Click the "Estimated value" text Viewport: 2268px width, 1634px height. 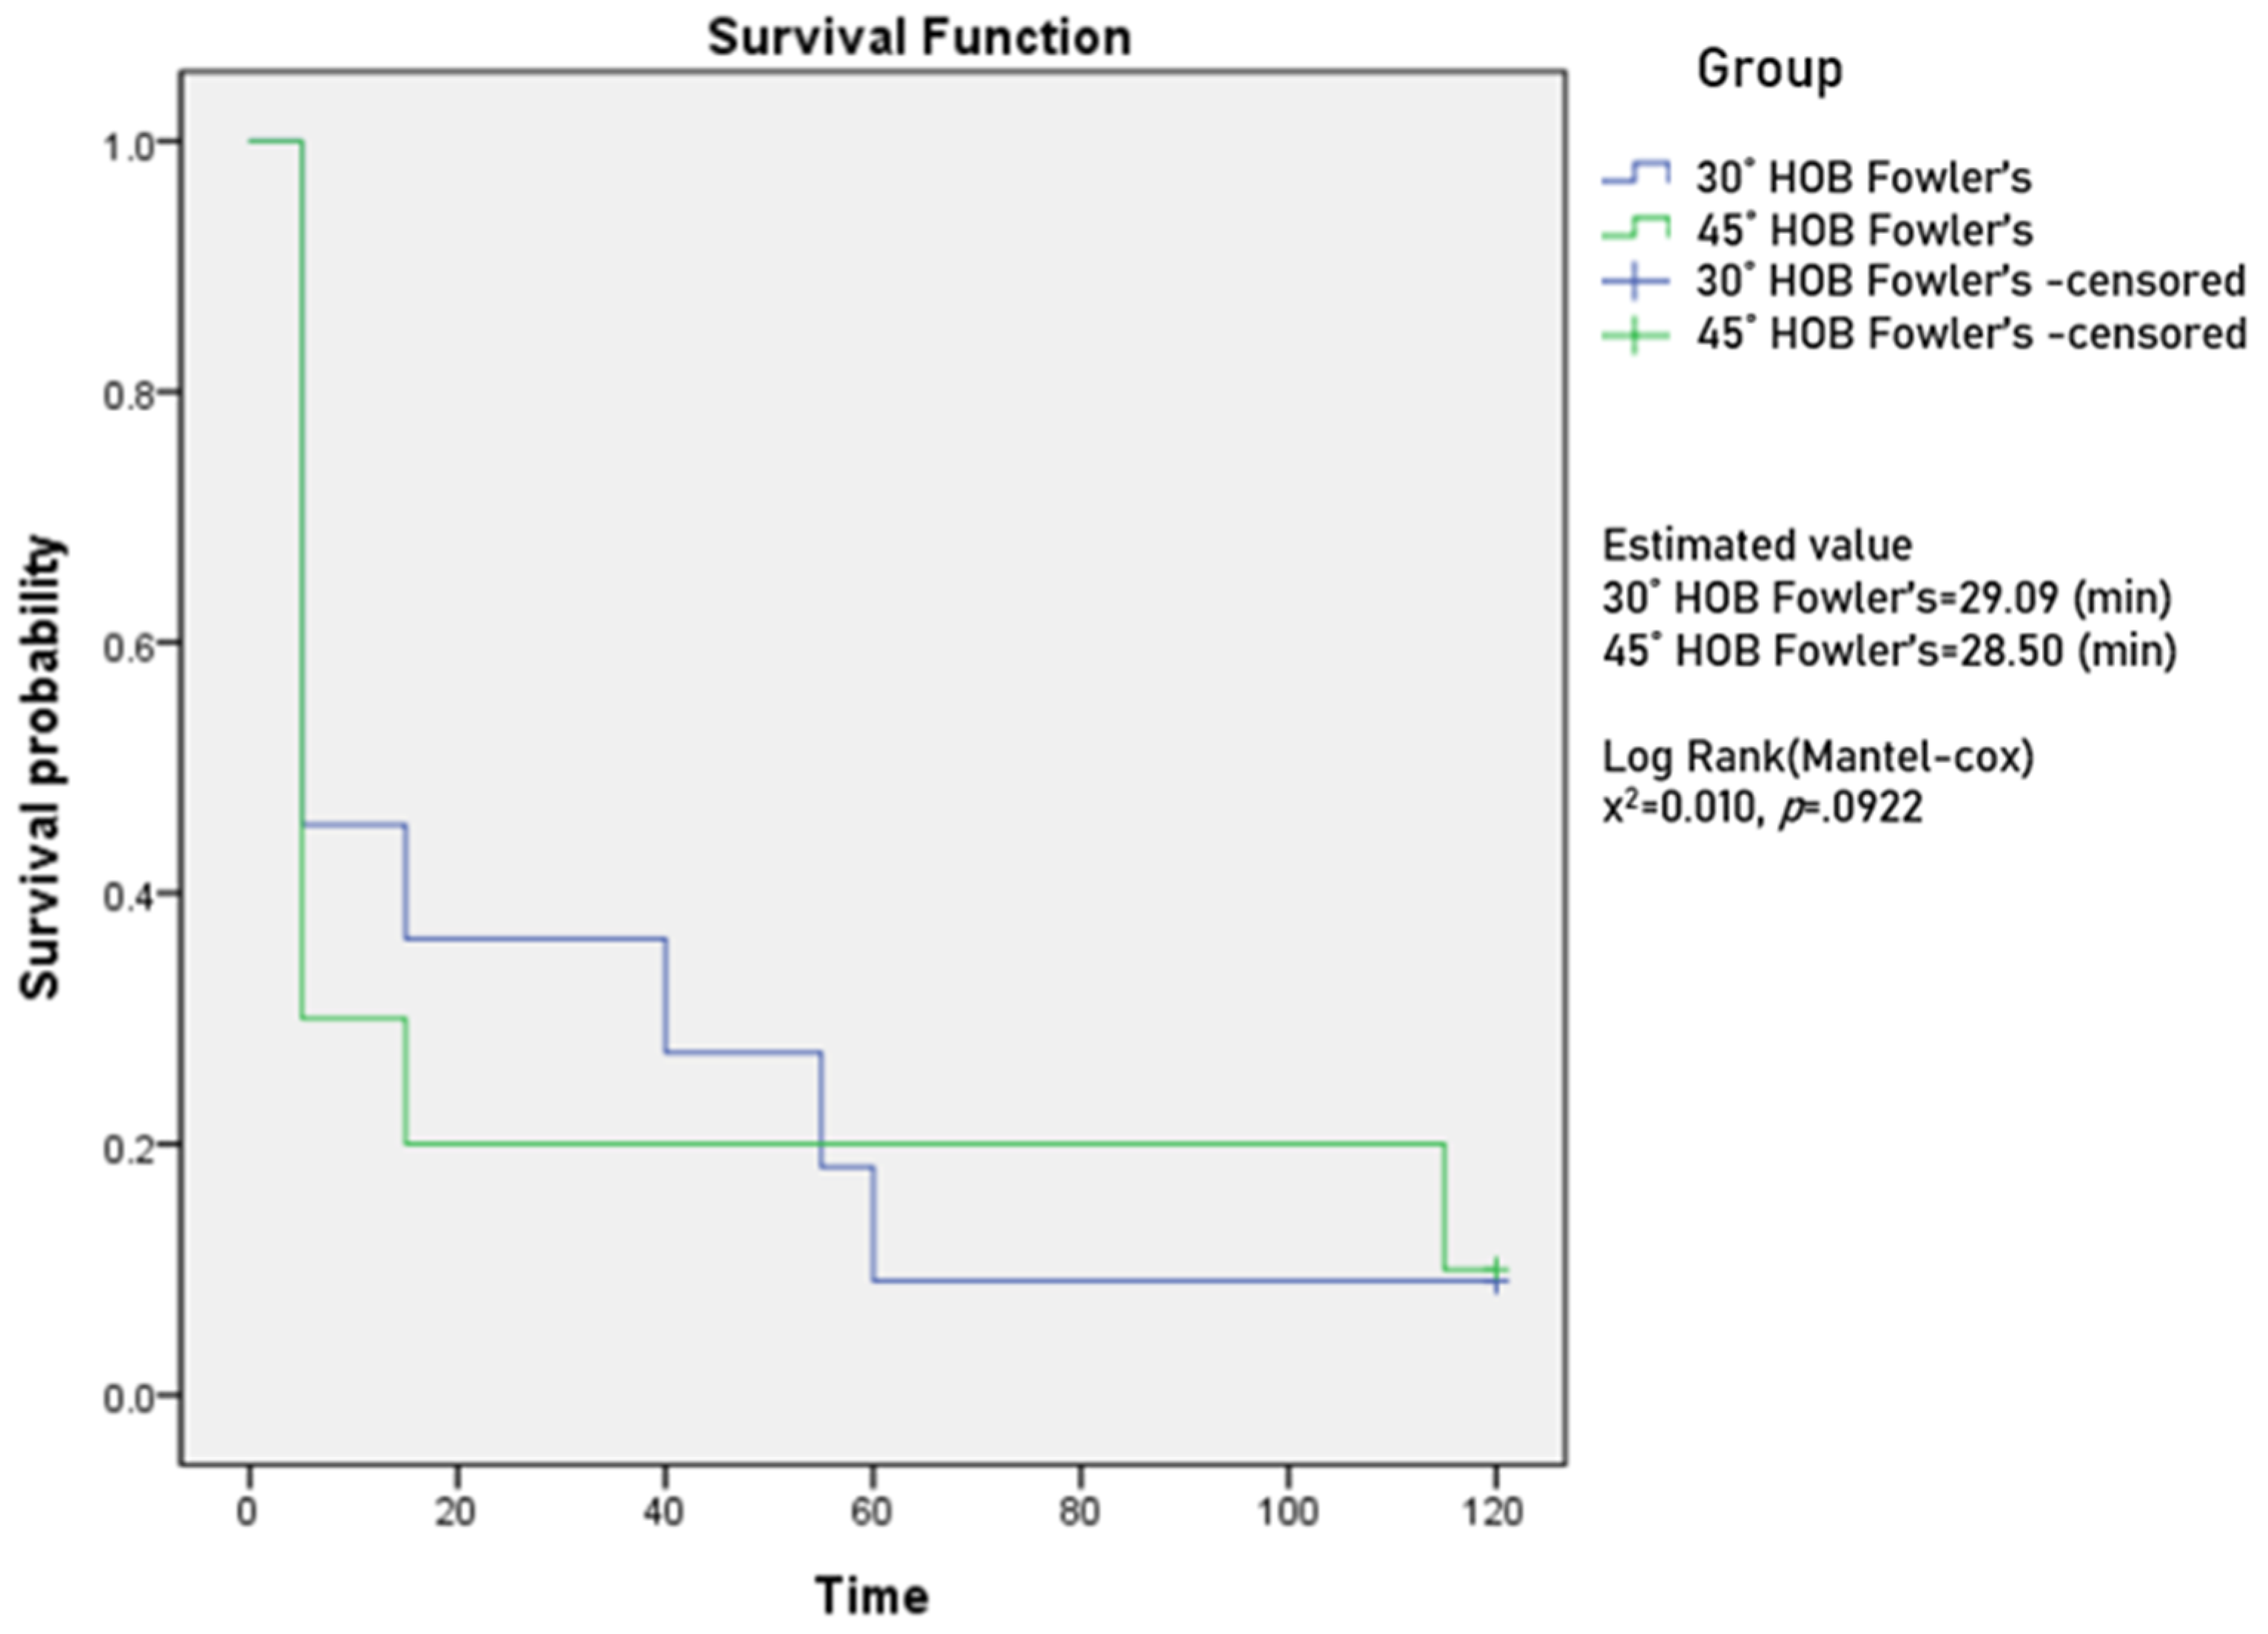pyautogui.click(x=1757, y=546)
